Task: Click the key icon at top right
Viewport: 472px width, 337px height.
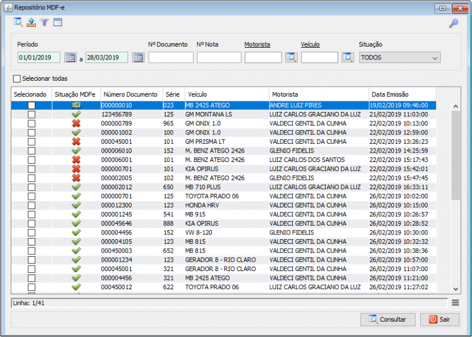Action: pos(453,23)
